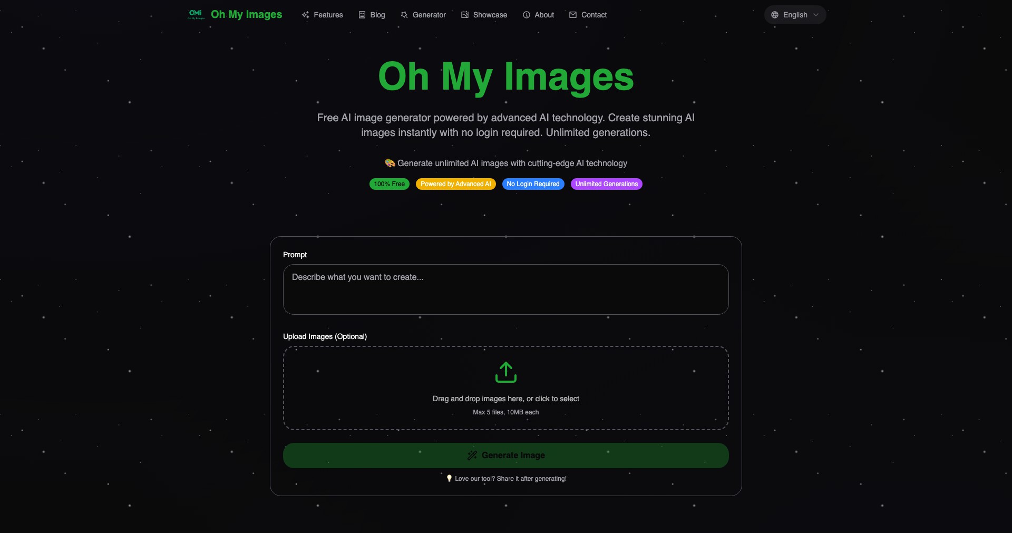Click the About clock icon
This screenshot has height=533, width=1012.
point(527,15)
